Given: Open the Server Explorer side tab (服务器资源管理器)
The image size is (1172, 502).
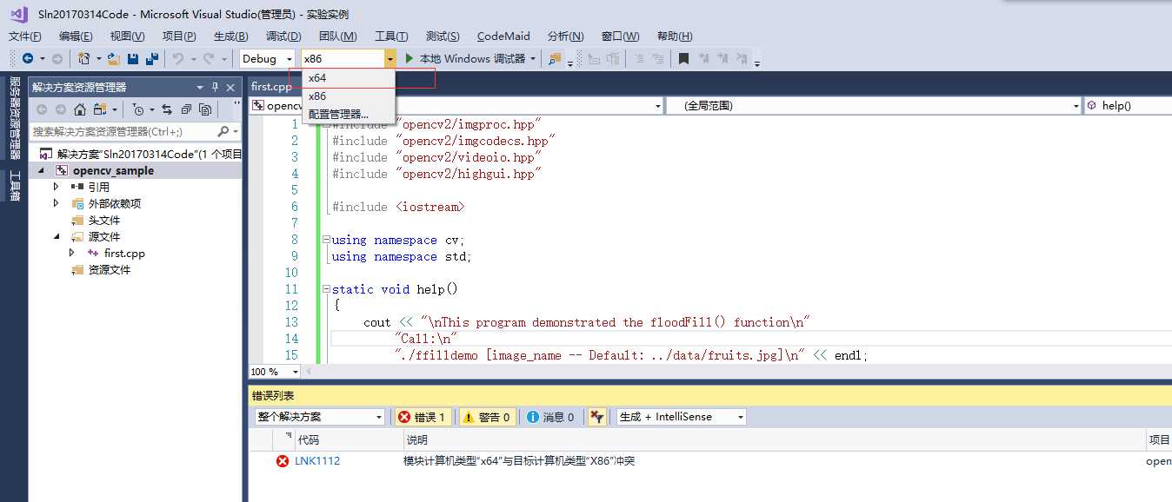Looking at the screenshot, I should [x=14, y=118].
